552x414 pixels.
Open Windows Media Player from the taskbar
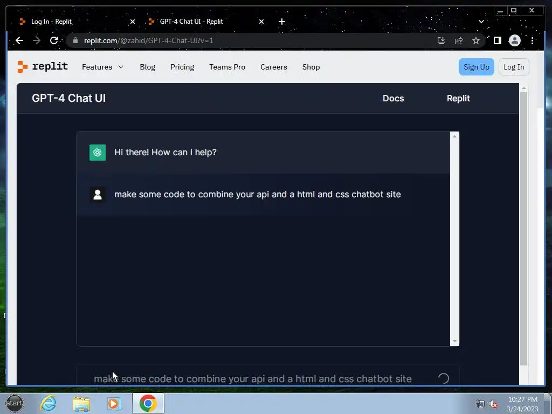(x=114, y=403)
